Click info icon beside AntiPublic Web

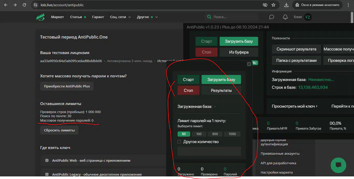pyautogui.click(x=47, y=160)
